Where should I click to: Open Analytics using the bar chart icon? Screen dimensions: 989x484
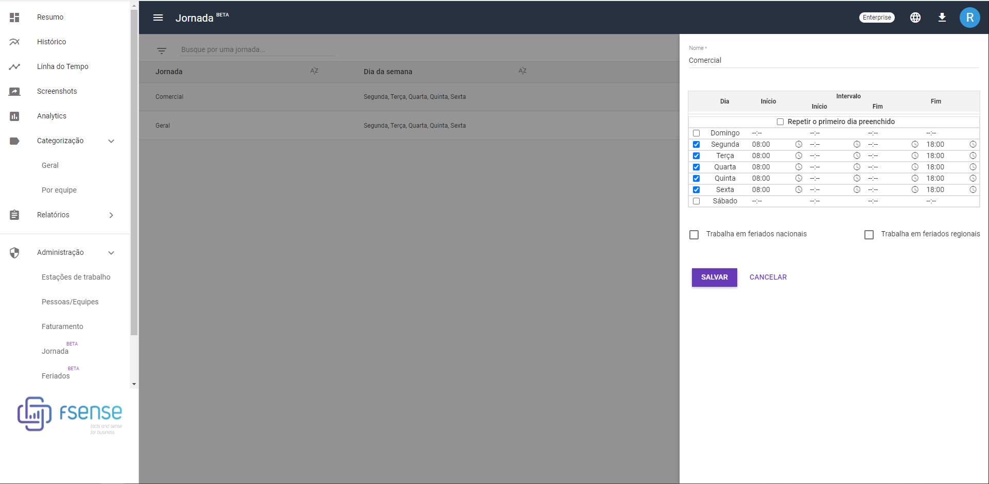[x=14, y=116]
